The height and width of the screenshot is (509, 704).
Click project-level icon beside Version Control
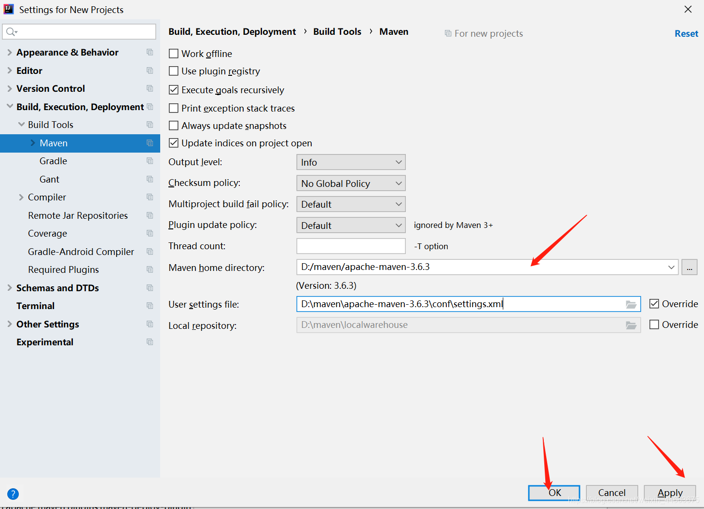(150, 88)
